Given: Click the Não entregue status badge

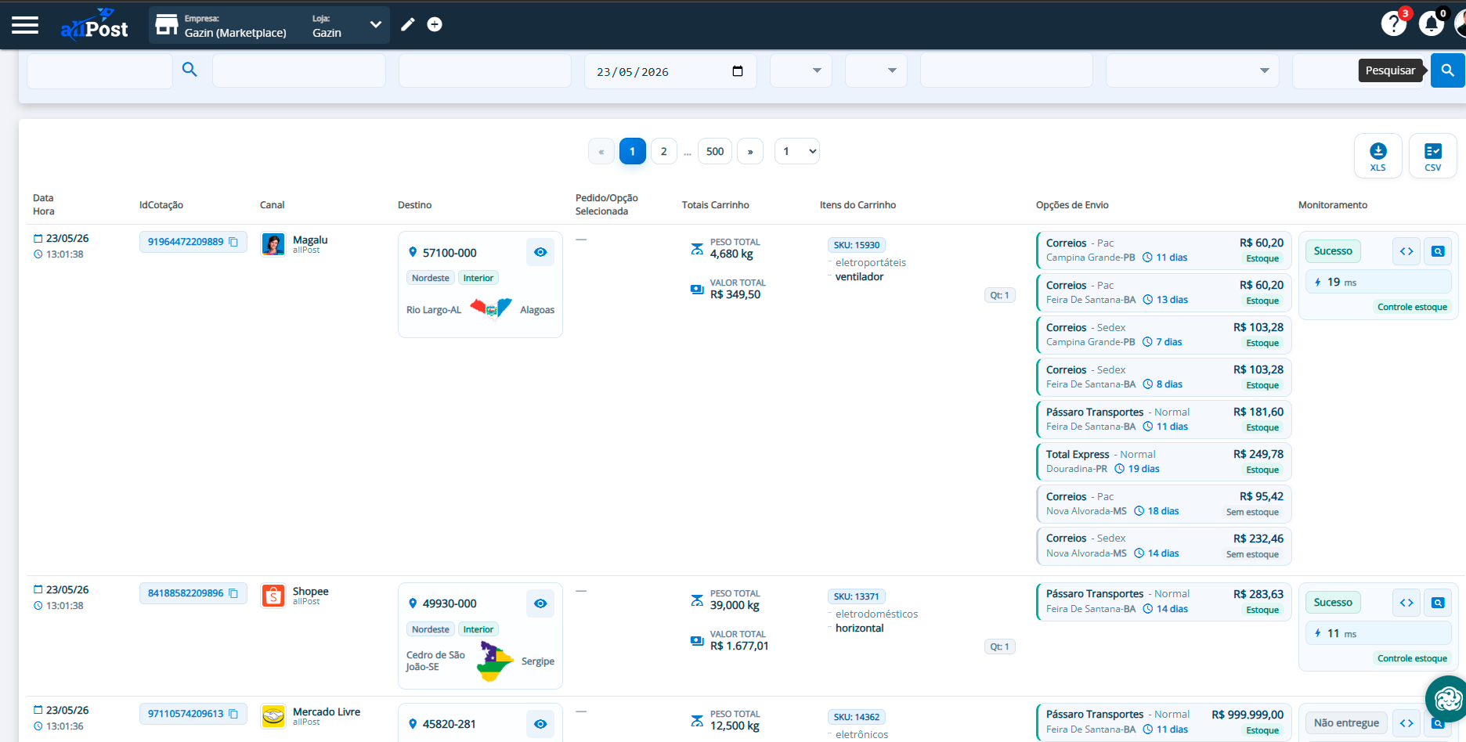Looking at the screenshot, I should [1346, 723].
